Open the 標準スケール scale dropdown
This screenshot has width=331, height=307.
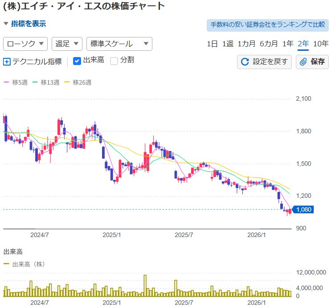pyautogui.click(x=119, y=44)
